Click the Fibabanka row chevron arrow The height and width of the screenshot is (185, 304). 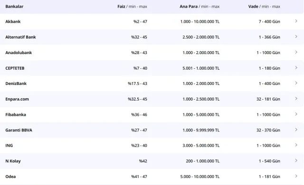click(296, 114)
